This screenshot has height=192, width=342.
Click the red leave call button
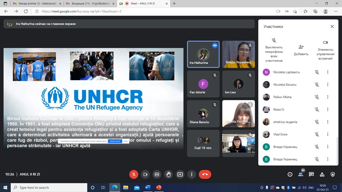205,174
